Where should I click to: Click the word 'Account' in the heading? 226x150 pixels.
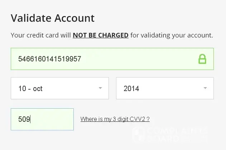[x=75, y=18]
